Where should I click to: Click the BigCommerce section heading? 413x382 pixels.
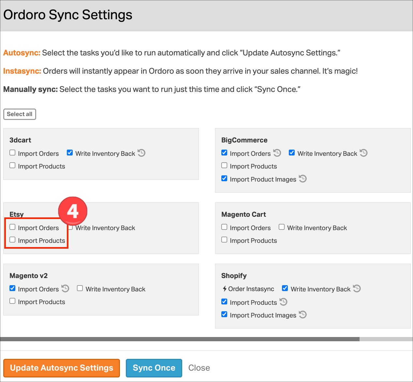(x=244, y=140)
